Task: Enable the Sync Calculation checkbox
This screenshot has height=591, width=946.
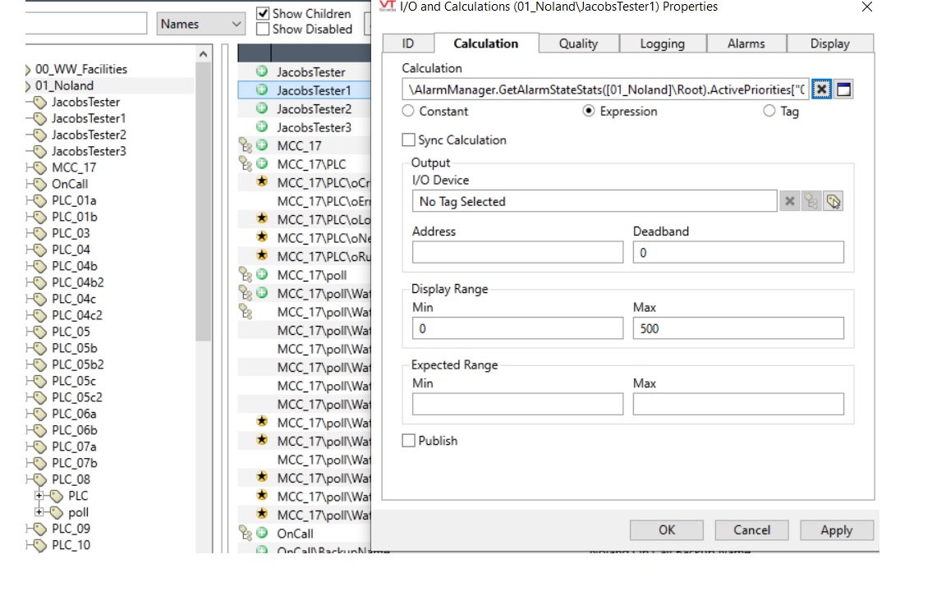Action: pyautogui.click(x=408, y=140)
